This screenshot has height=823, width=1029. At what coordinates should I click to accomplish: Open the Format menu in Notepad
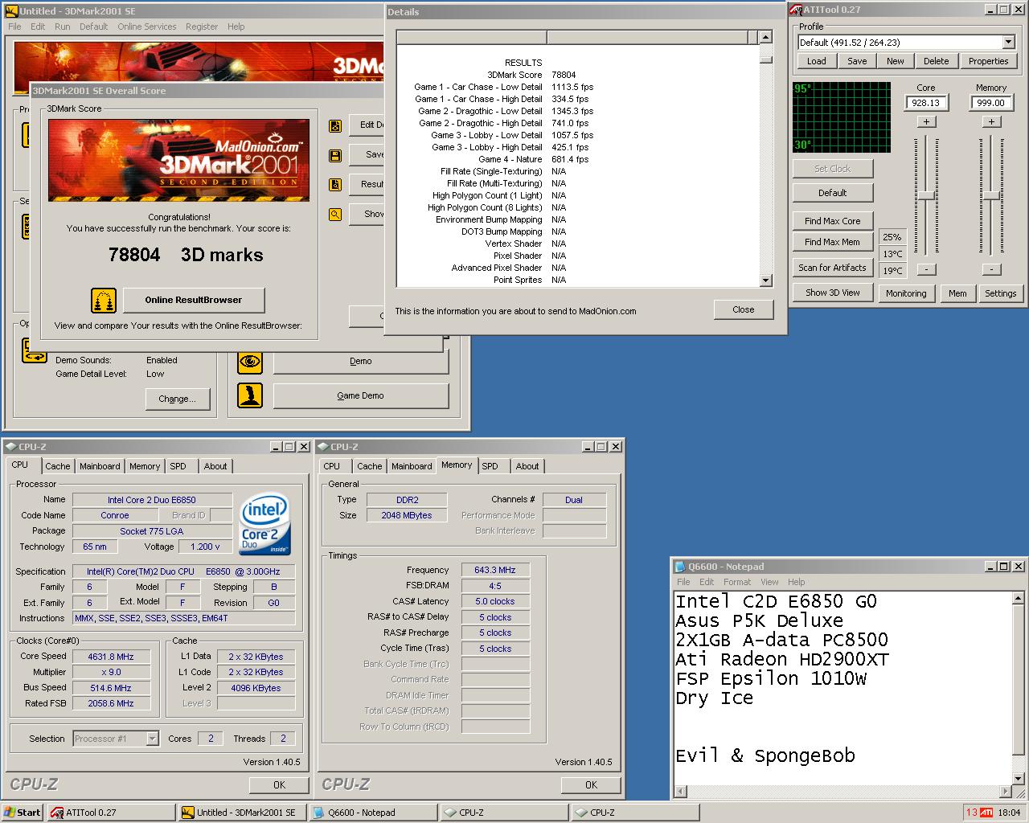coord(736,582)
